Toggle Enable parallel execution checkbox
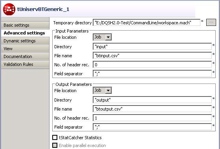 [55, 145]
